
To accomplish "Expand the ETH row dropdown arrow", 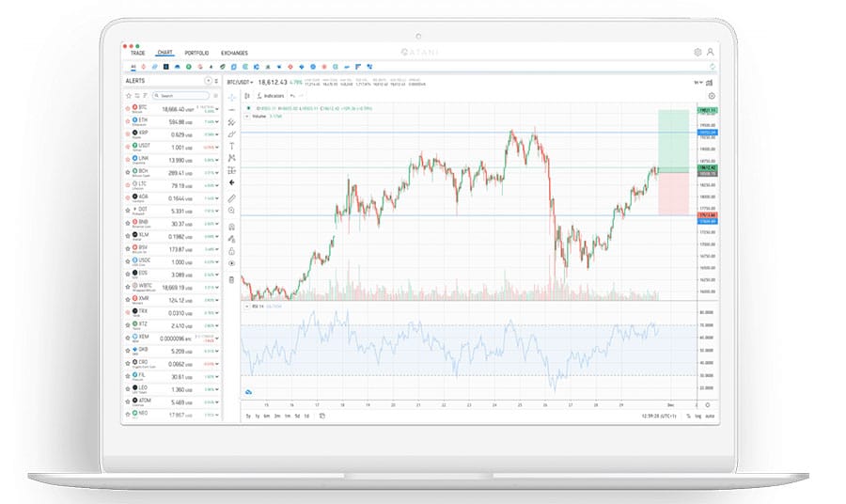I will click(215, 122).
